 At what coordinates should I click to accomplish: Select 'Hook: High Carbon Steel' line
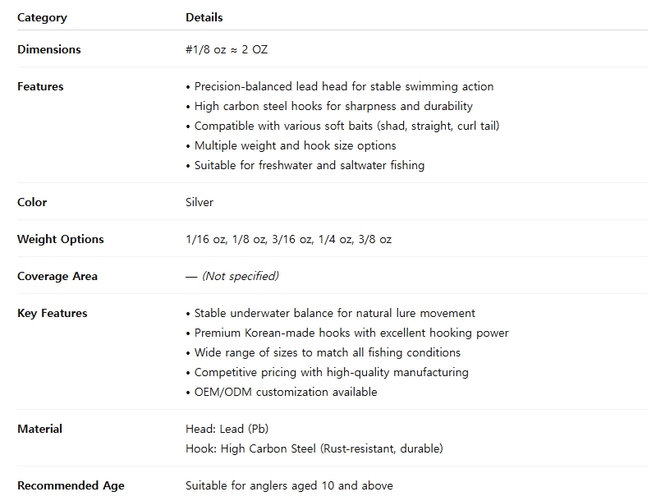(x=314, y=448)
